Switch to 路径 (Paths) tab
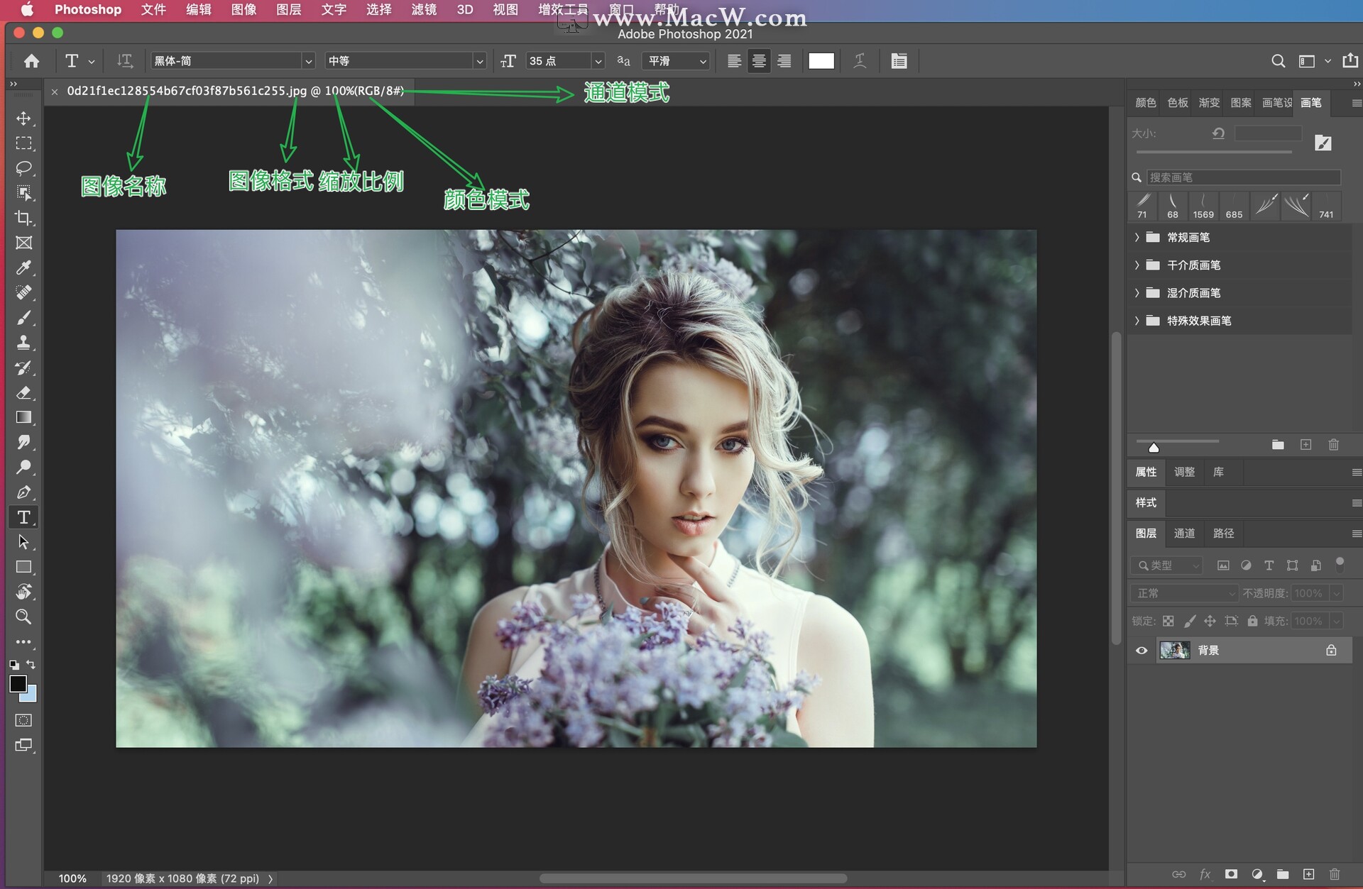The image size is (1363, 889). pyautogui.click(x=1219, y=537)
